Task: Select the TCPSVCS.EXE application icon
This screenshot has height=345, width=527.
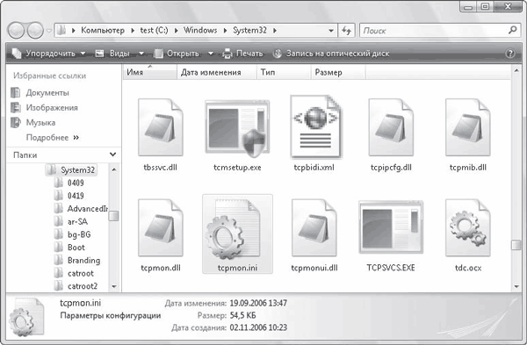Action: coord(391,227)
